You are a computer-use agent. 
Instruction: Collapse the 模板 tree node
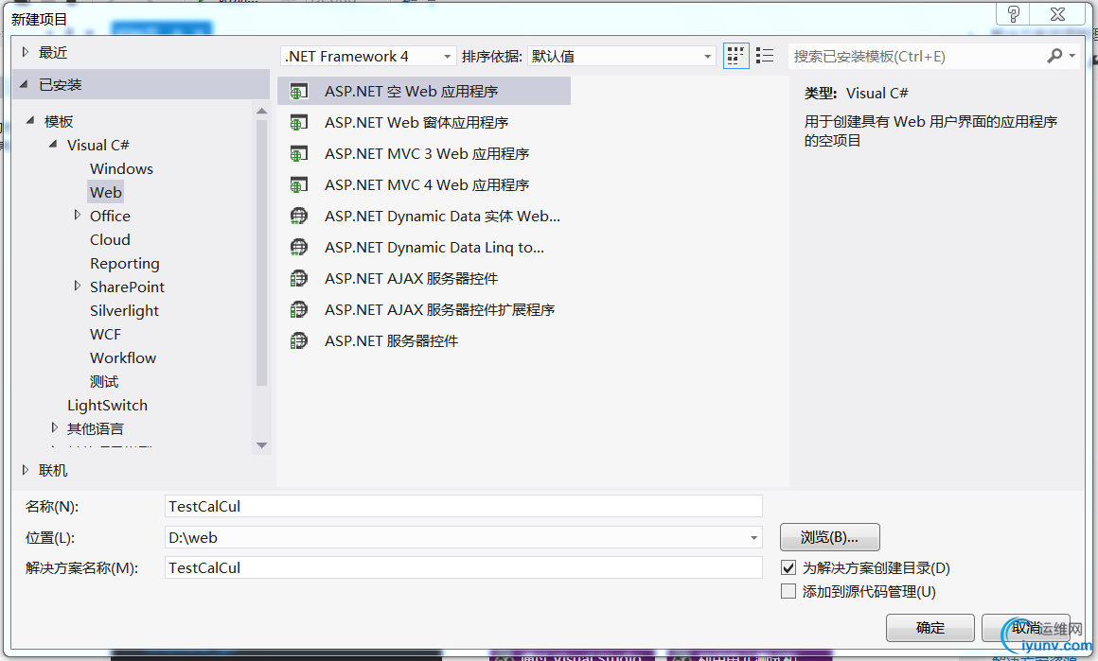pyautogui.click(x=30, y=120)
